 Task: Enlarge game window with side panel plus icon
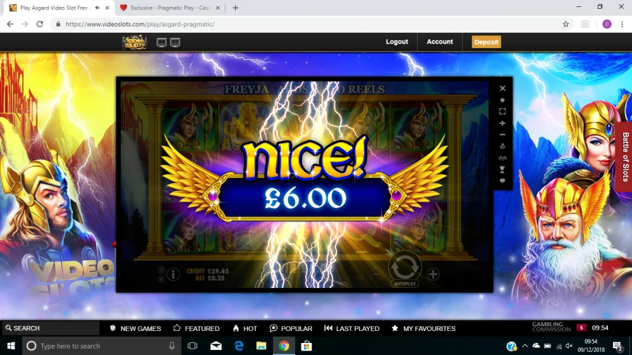(x=502, y=123)
